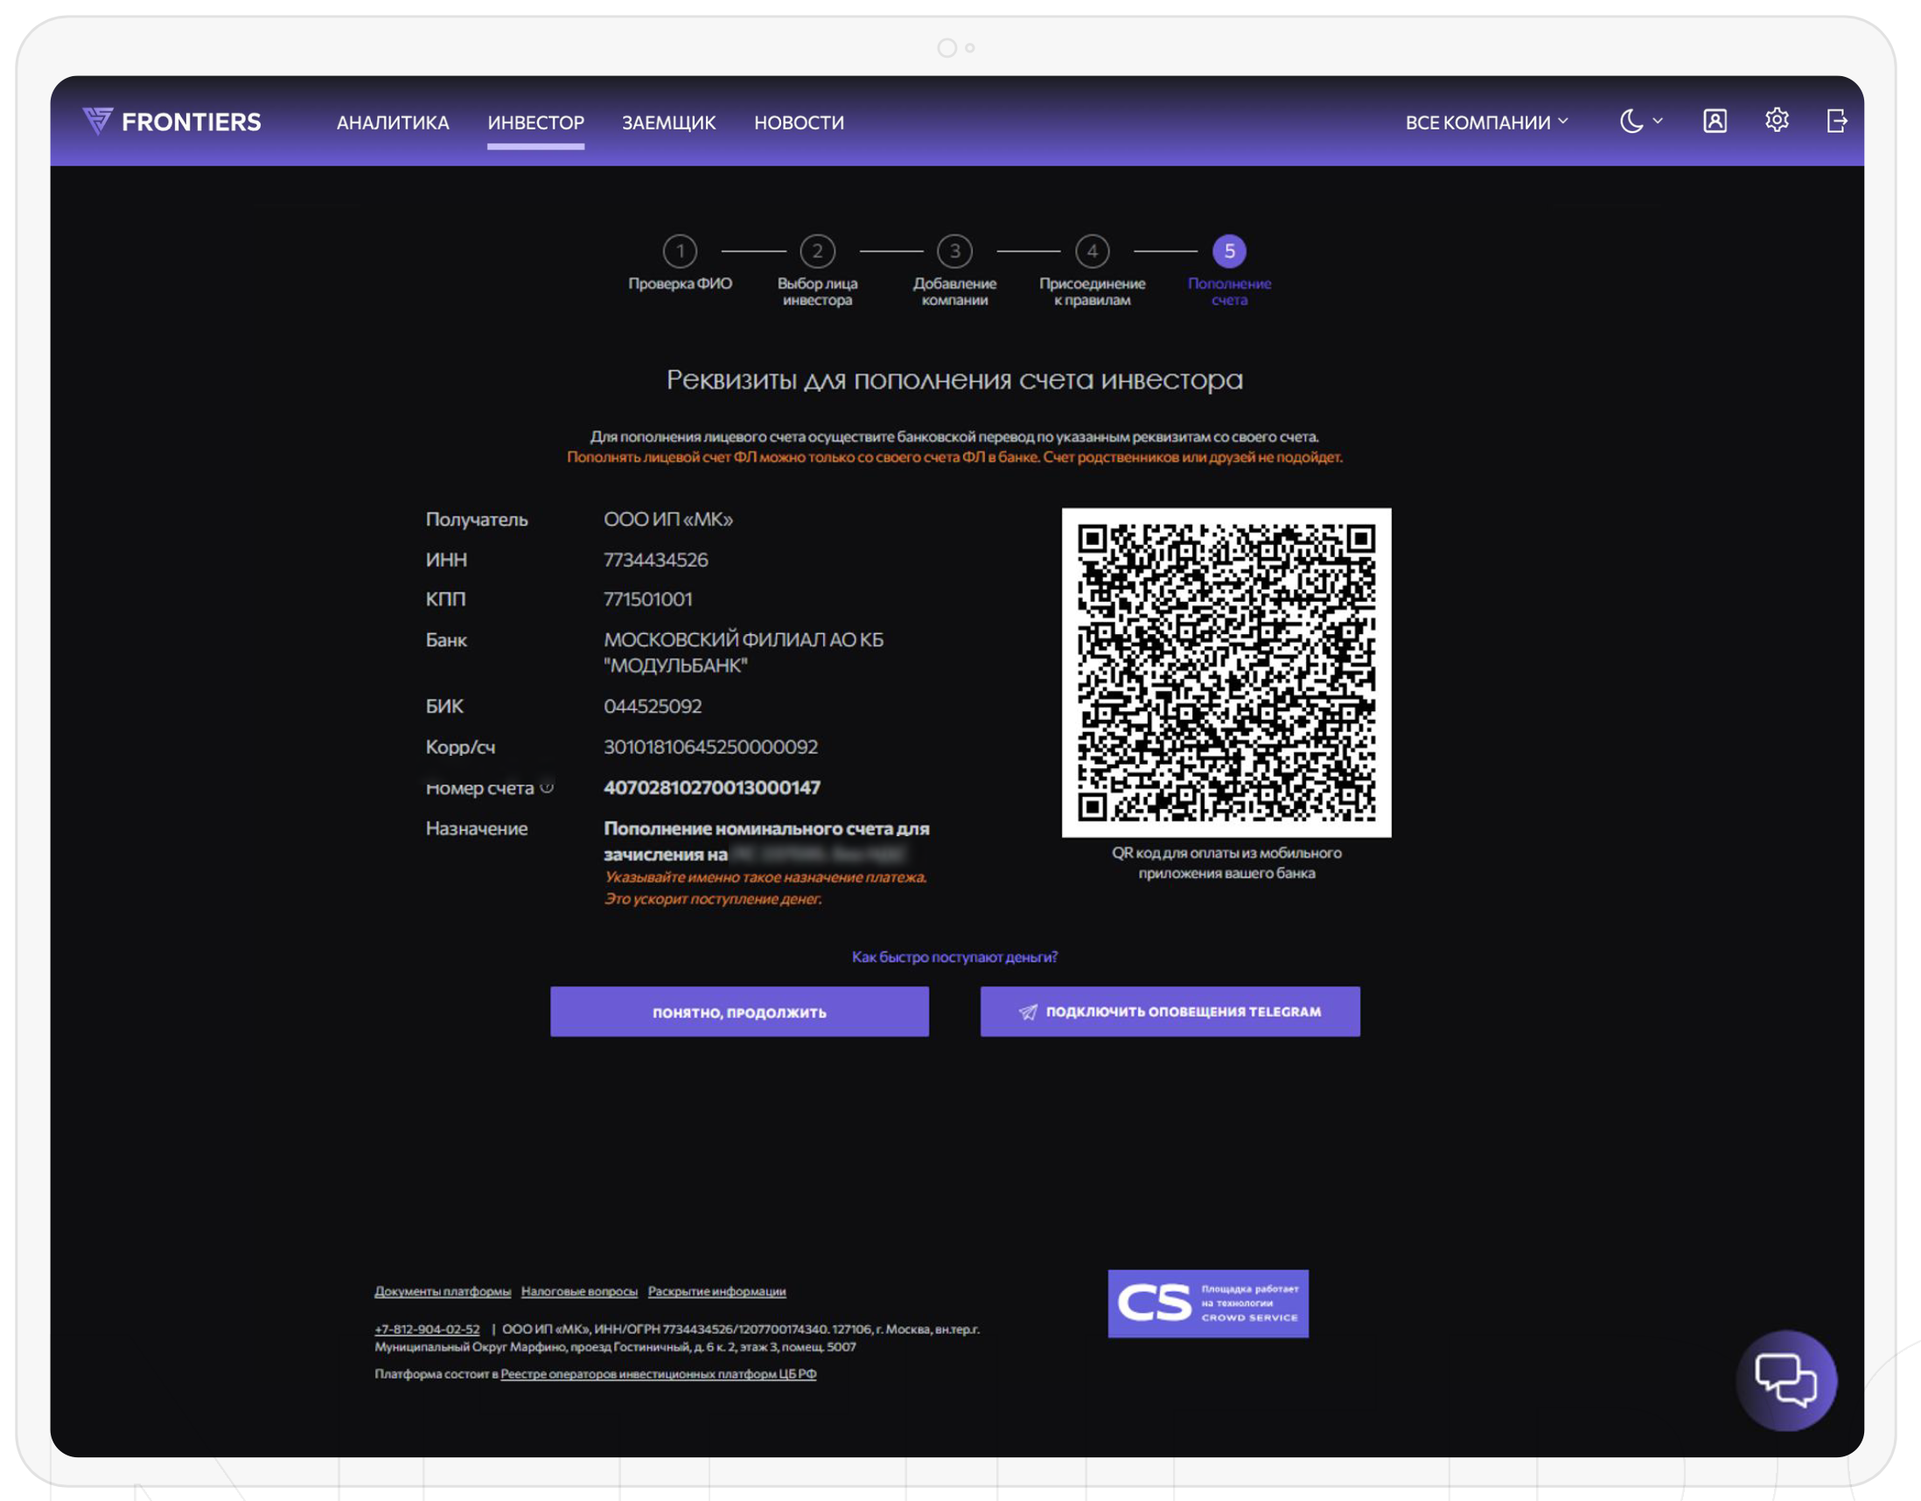The image size is (1921, 1501).
Task: Toggle the dark mode moon icon
Action: 1631,121
